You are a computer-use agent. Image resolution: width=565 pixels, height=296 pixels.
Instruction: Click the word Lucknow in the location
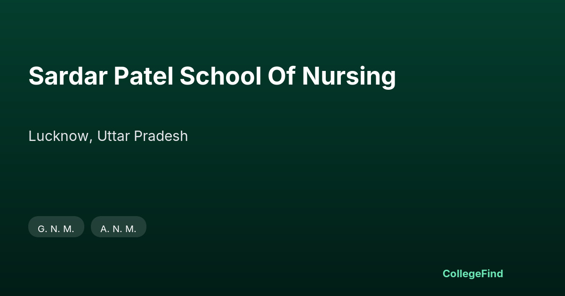[x=60, y=136]
